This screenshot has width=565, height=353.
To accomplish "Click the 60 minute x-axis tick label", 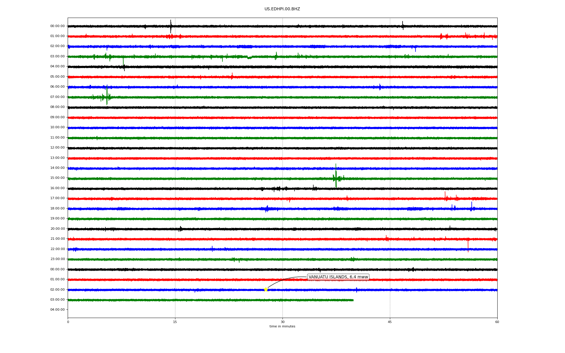I will (x=497, y=322).
